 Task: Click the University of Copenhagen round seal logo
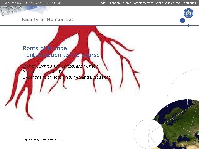tap(188, 13)
